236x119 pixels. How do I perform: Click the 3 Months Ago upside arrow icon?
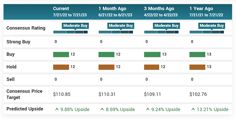click(148, 109)
